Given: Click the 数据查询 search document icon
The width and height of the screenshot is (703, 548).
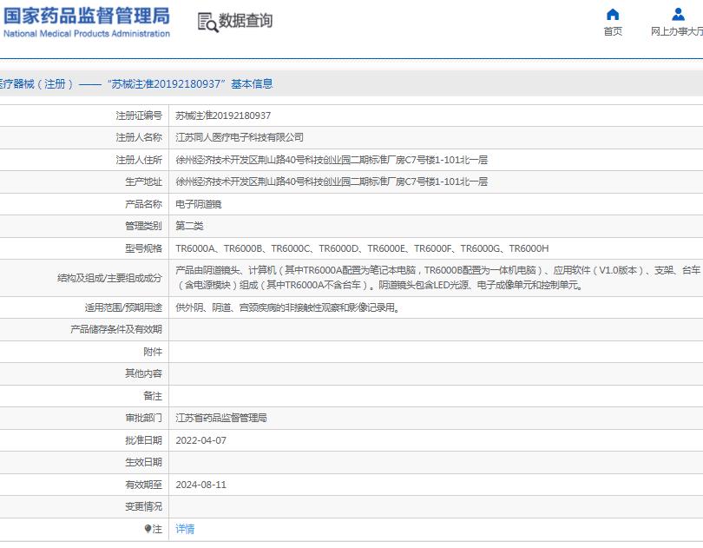Looking at the screenshot, I should tap(207, 22).
